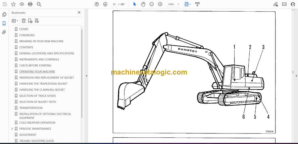Open the ADJUSTMENT bookmark
The image size is (298, 144).
pyautogui.click(x=28, y=135)
